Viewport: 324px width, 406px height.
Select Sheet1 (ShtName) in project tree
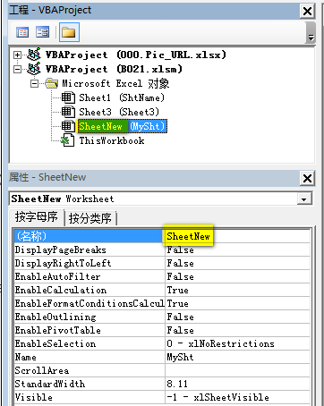(122, 97)
